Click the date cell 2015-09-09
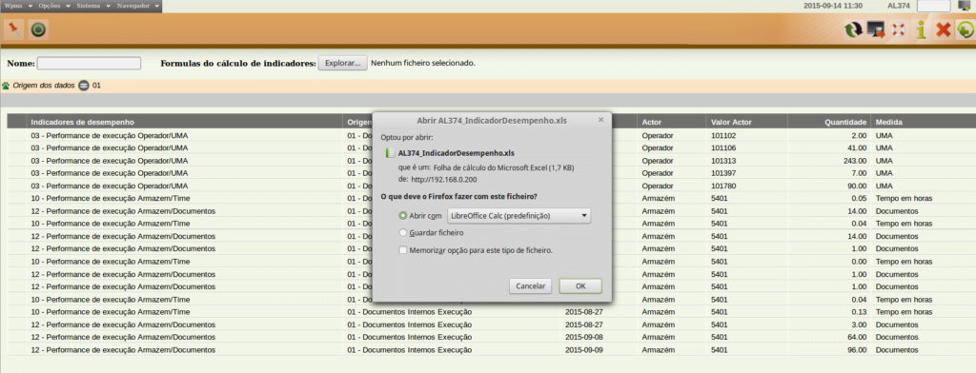 [x=584, y=350]
